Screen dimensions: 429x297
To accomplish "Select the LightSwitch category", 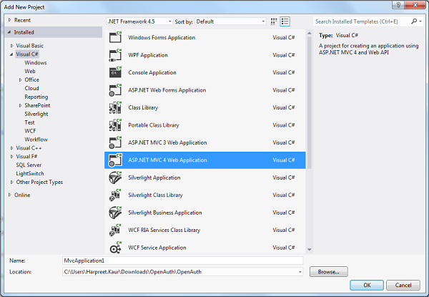I will [30, 173].
